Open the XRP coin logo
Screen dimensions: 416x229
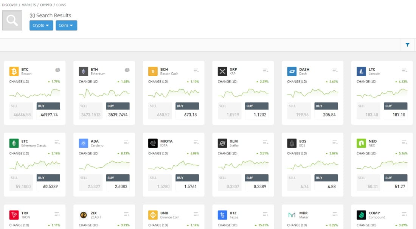coord(222,71)
